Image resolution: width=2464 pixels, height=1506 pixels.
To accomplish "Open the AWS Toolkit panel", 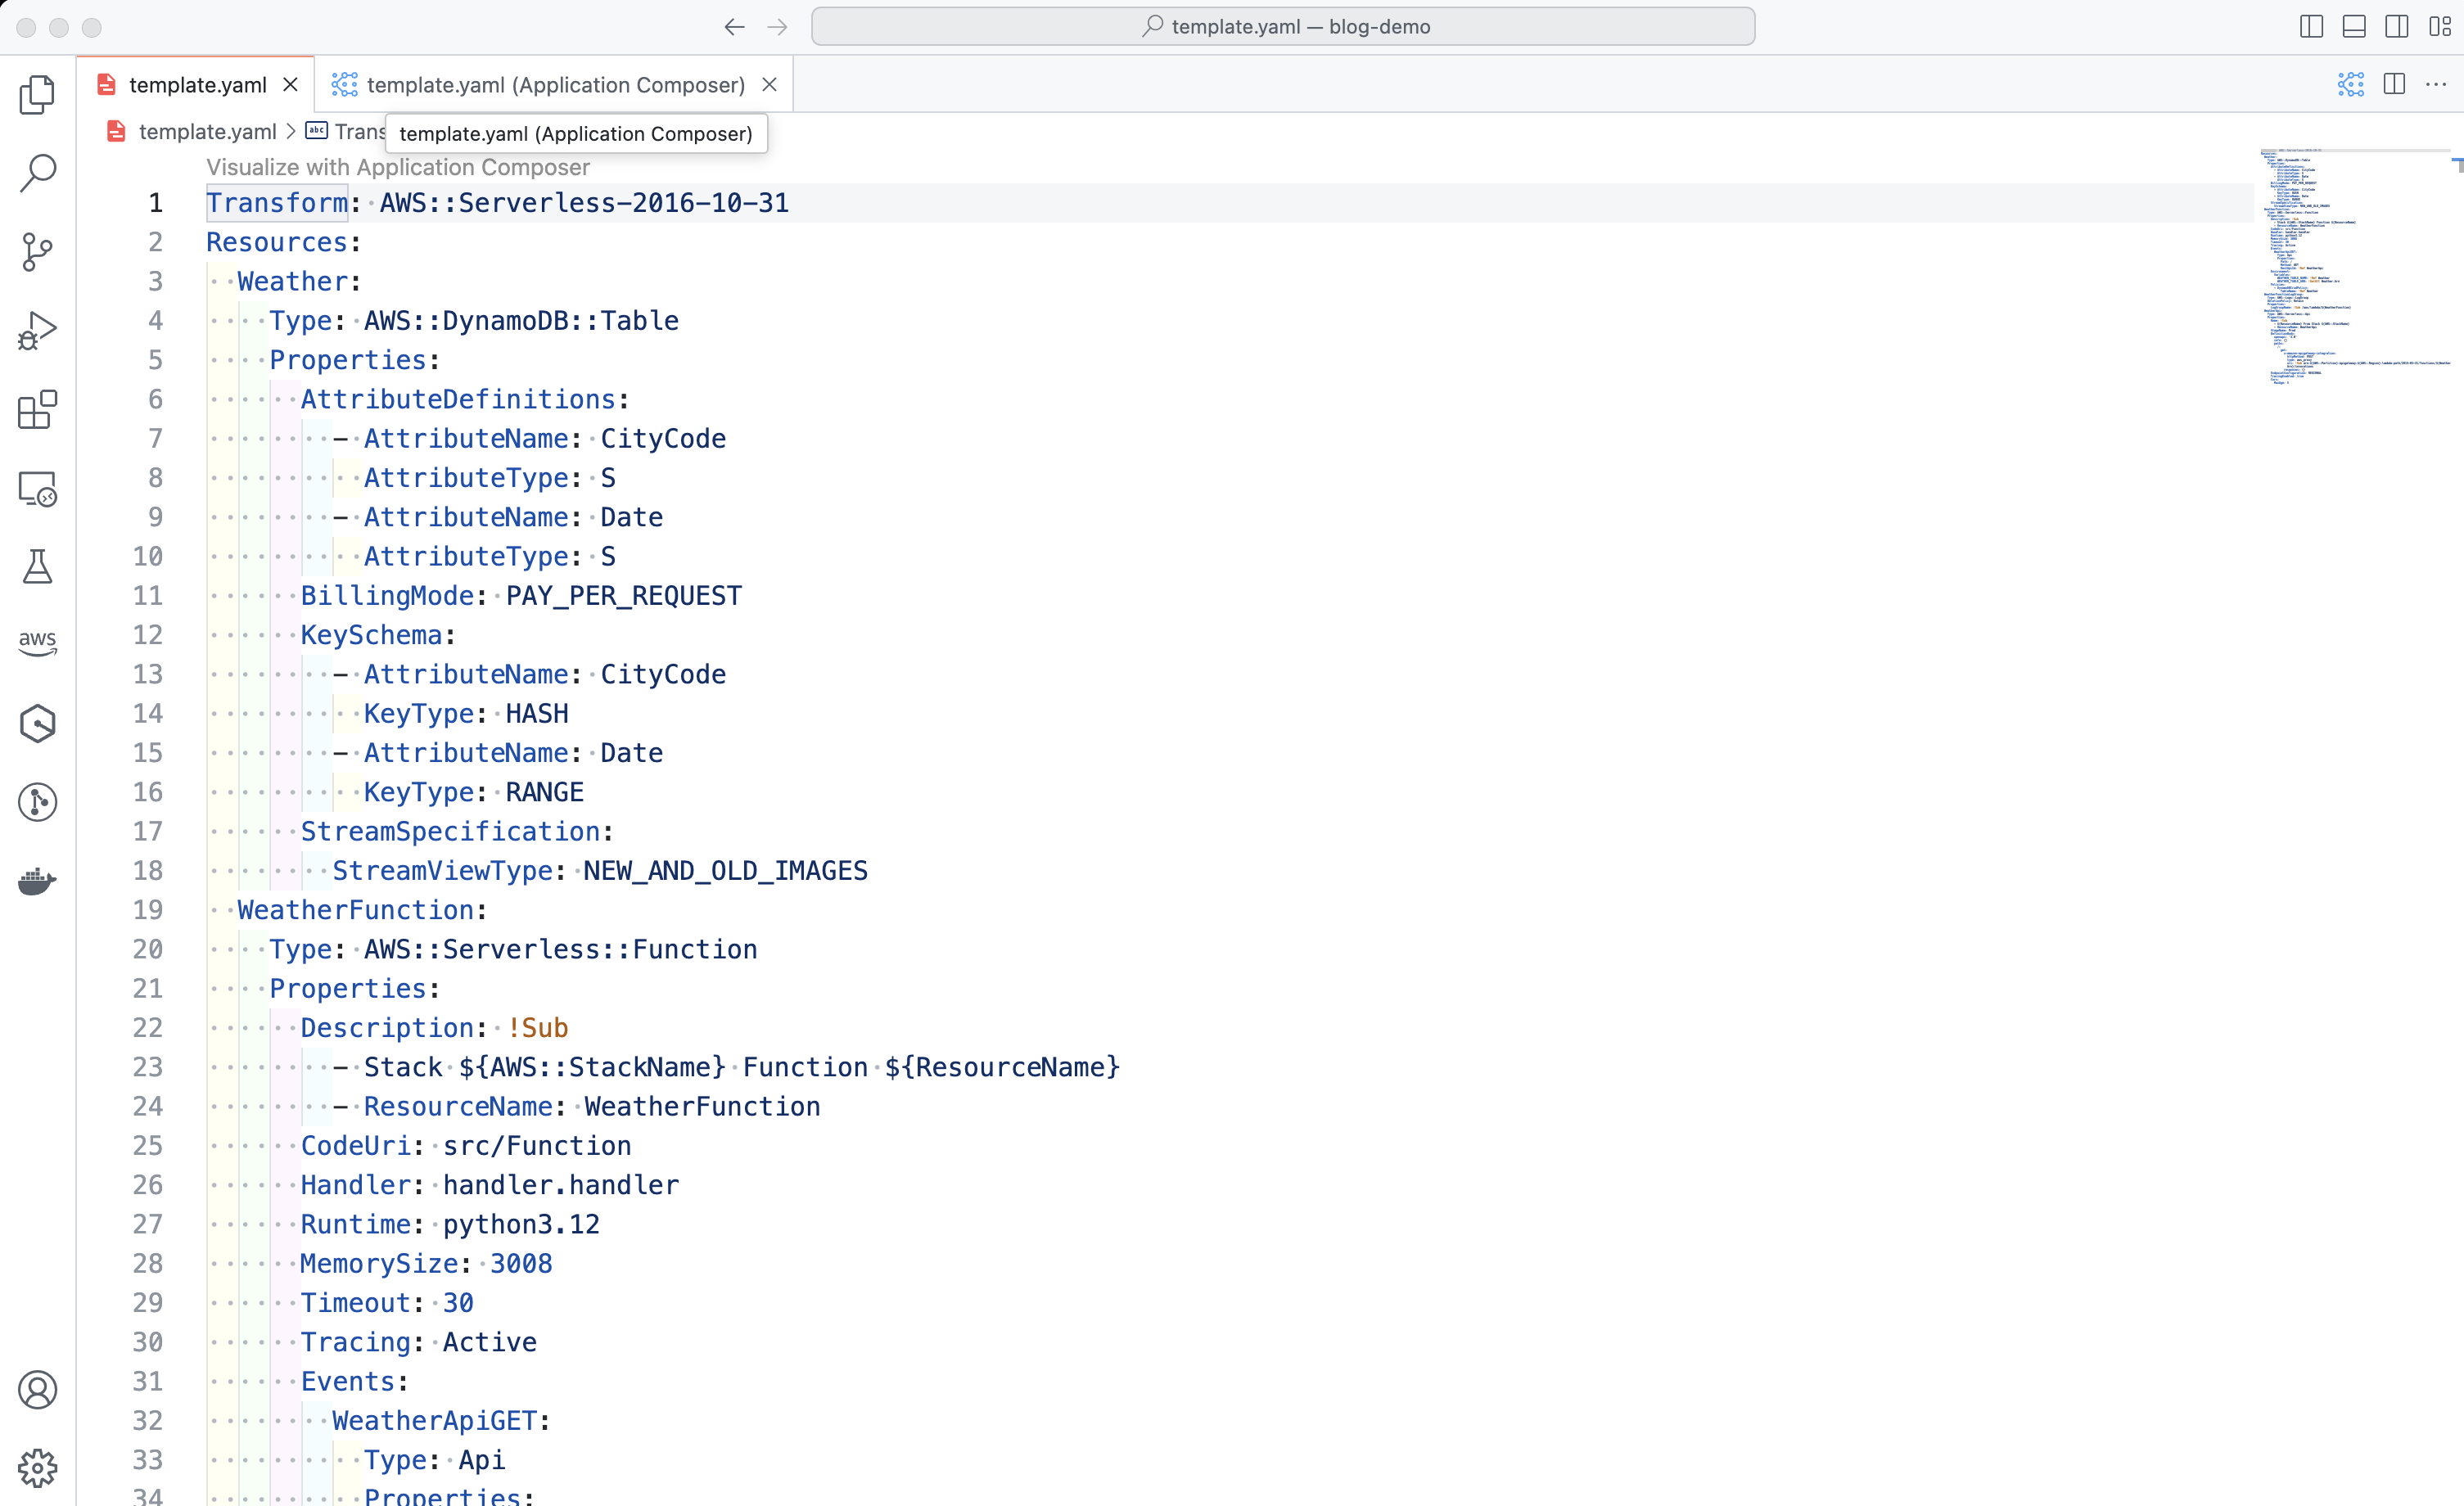I will coord(37,643).
